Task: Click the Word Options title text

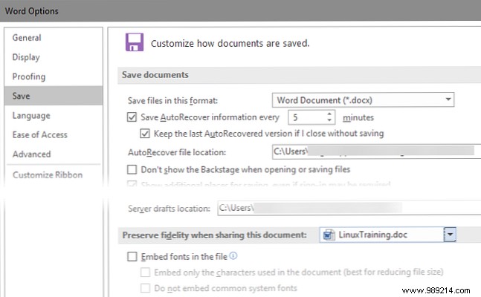Action: click(x=32, y=11)
